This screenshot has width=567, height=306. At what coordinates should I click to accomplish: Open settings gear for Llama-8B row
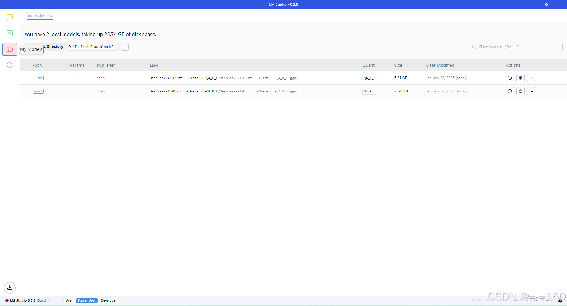tap(521, 78)
